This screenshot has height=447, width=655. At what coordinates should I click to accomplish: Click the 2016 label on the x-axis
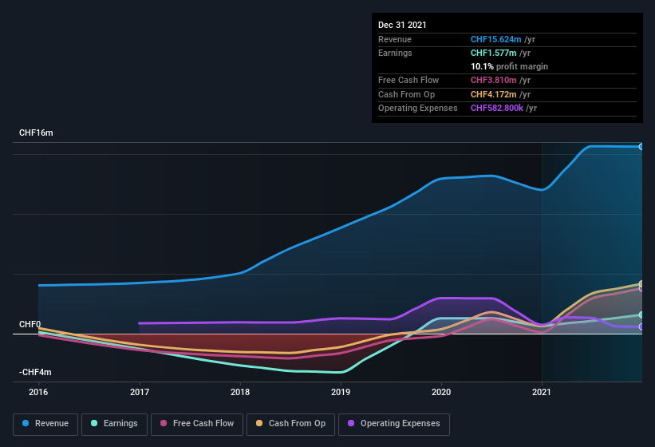click(38, 392)
